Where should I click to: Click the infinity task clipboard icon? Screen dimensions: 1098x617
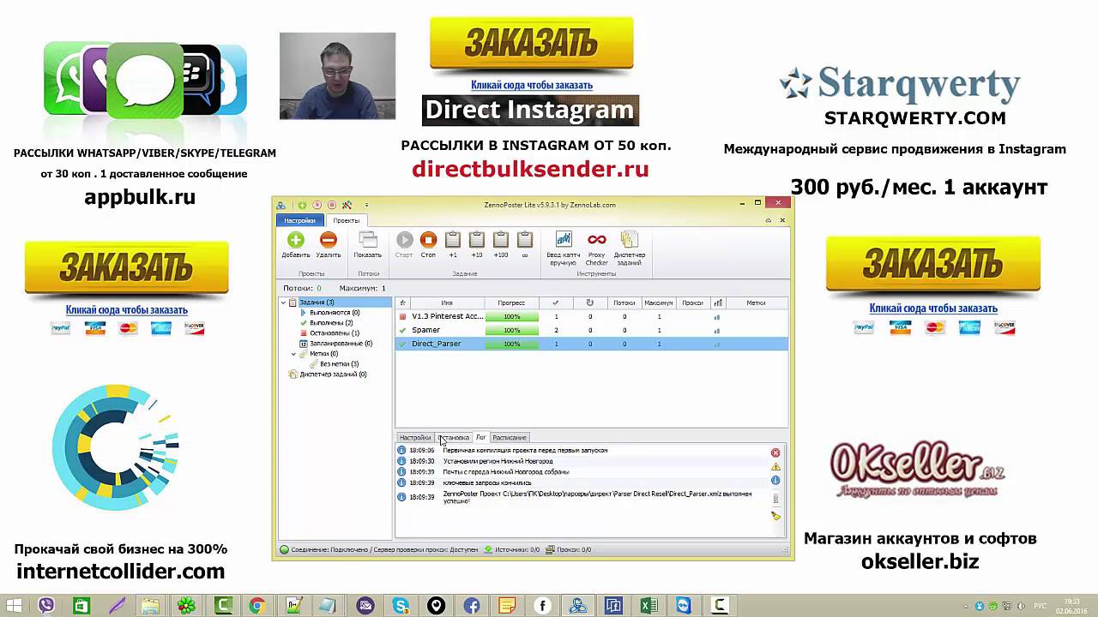point(525,240)
